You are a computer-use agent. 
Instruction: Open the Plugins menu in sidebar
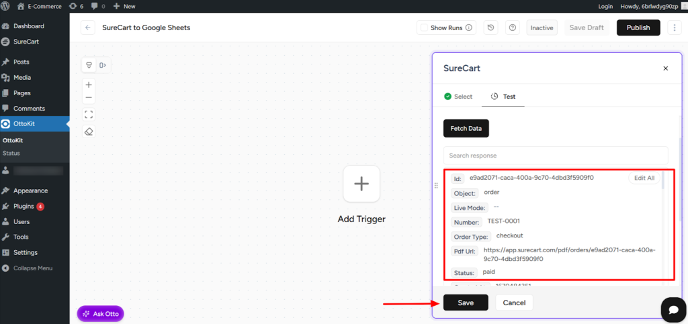[24, 206]
